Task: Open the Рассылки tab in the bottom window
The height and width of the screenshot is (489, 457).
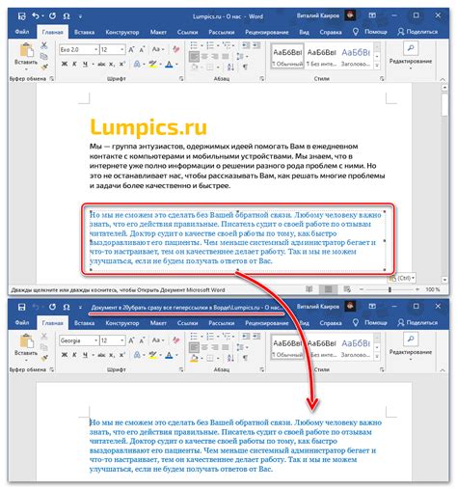Action: pos(222,323)
